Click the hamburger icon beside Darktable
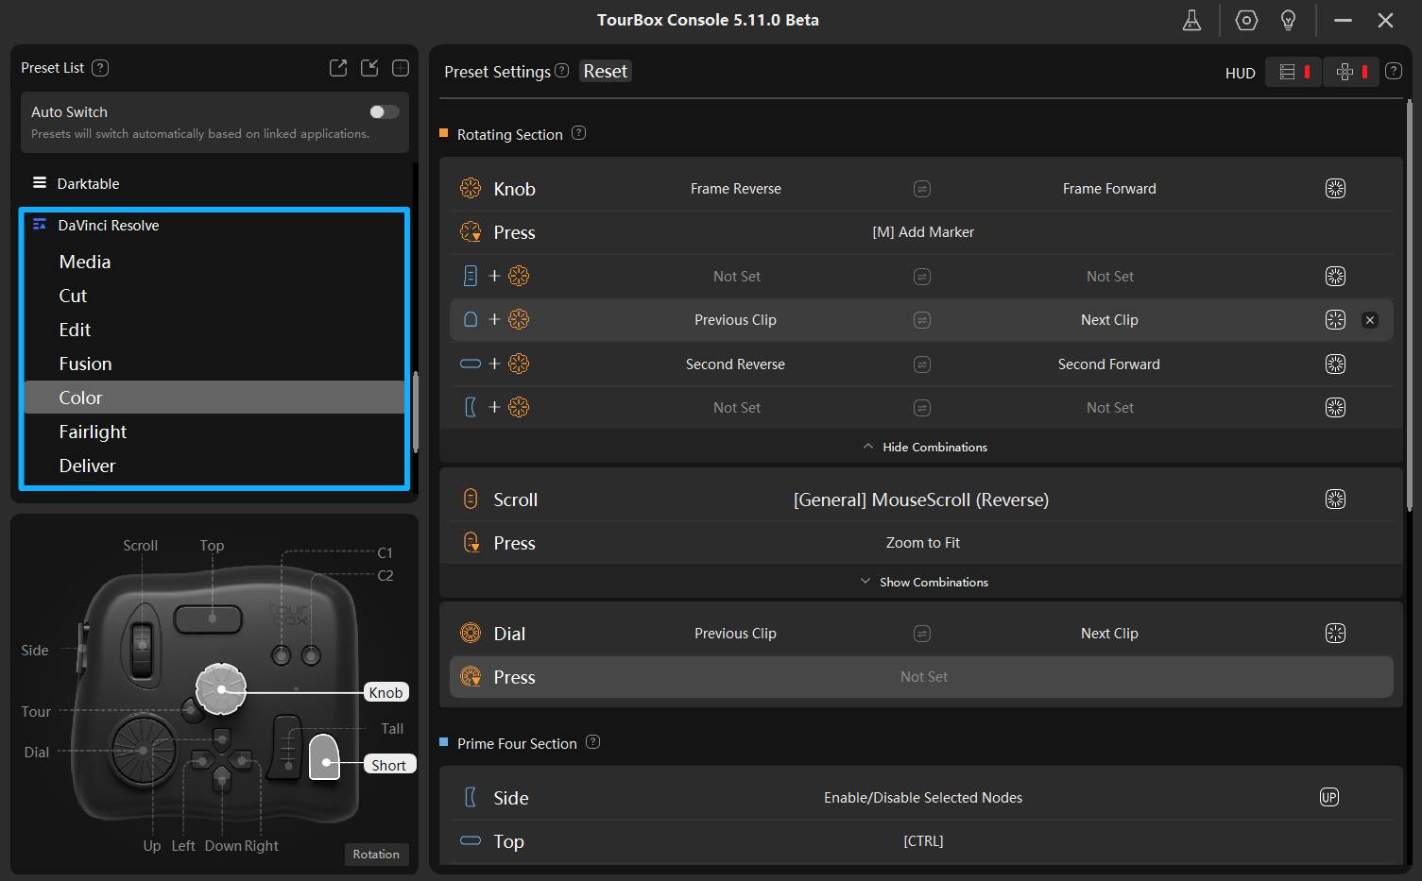This screenshot has width=1422, height=881. [38, 183]
